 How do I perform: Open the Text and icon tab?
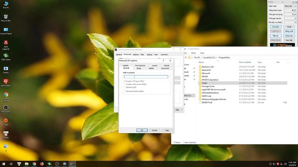pyautogui.click(x=140, y=65)
